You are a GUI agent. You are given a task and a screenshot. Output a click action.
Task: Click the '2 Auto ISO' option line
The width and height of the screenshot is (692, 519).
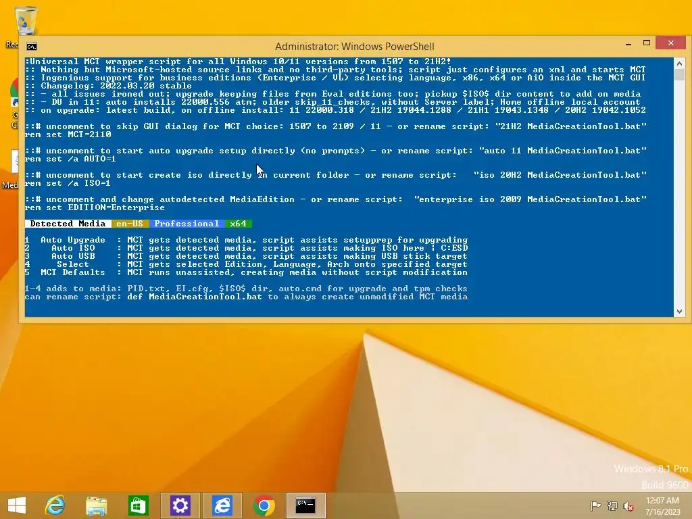246,248
